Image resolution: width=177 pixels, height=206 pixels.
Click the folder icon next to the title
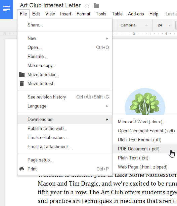pos(96,6)
